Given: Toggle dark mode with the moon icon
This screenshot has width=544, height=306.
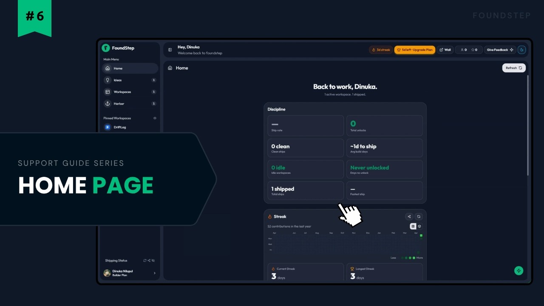Looking at the screenshot, I should (x=522, y=50).
